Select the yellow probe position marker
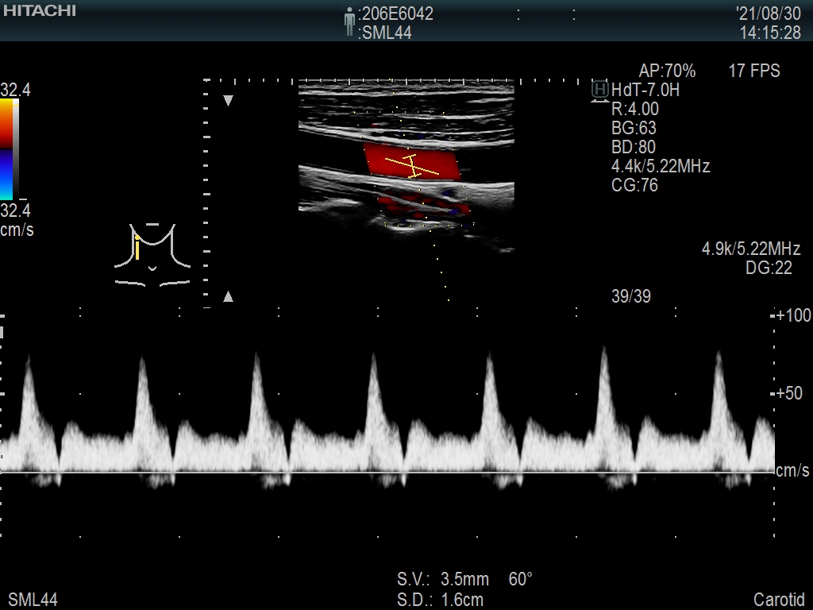The height and width of the screenshot is (610, 813). pyautogui.click(x=137, y=248)
